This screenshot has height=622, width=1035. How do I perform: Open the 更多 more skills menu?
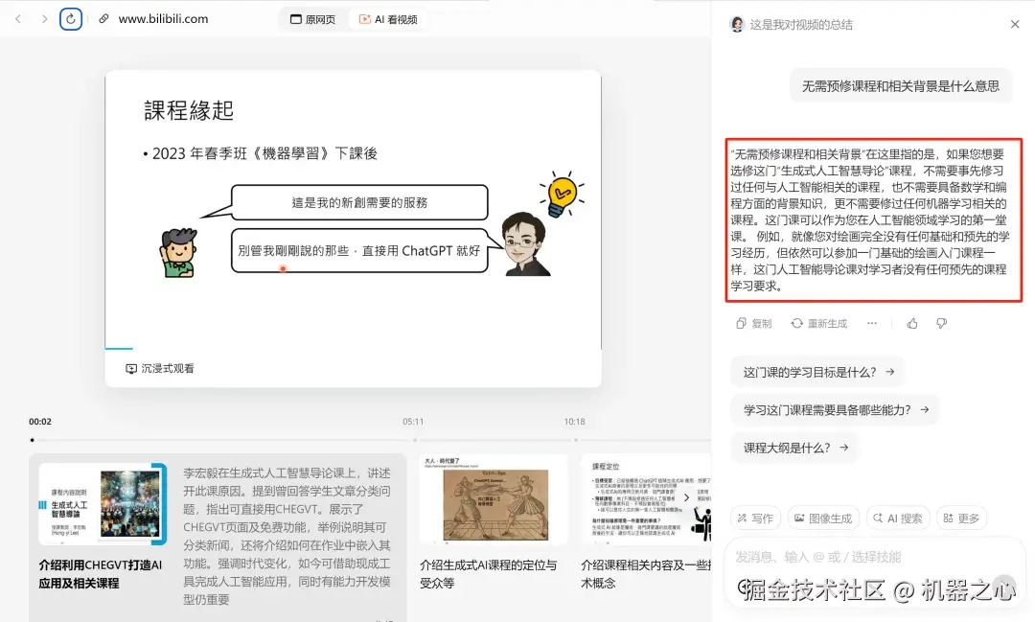pos(962,518)
